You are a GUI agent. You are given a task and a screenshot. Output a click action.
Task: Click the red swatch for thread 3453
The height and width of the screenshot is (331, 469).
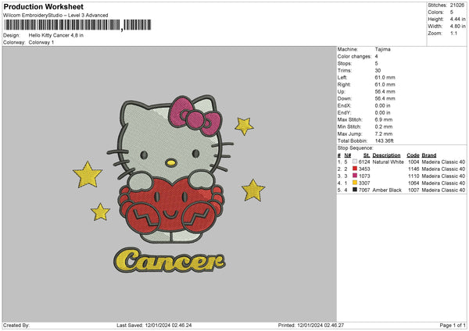[x=355, y=169]
